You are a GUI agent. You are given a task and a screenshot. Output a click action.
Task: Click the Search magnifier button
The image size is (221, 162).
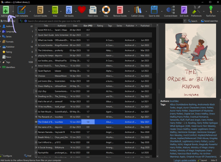tap(193, 21)
